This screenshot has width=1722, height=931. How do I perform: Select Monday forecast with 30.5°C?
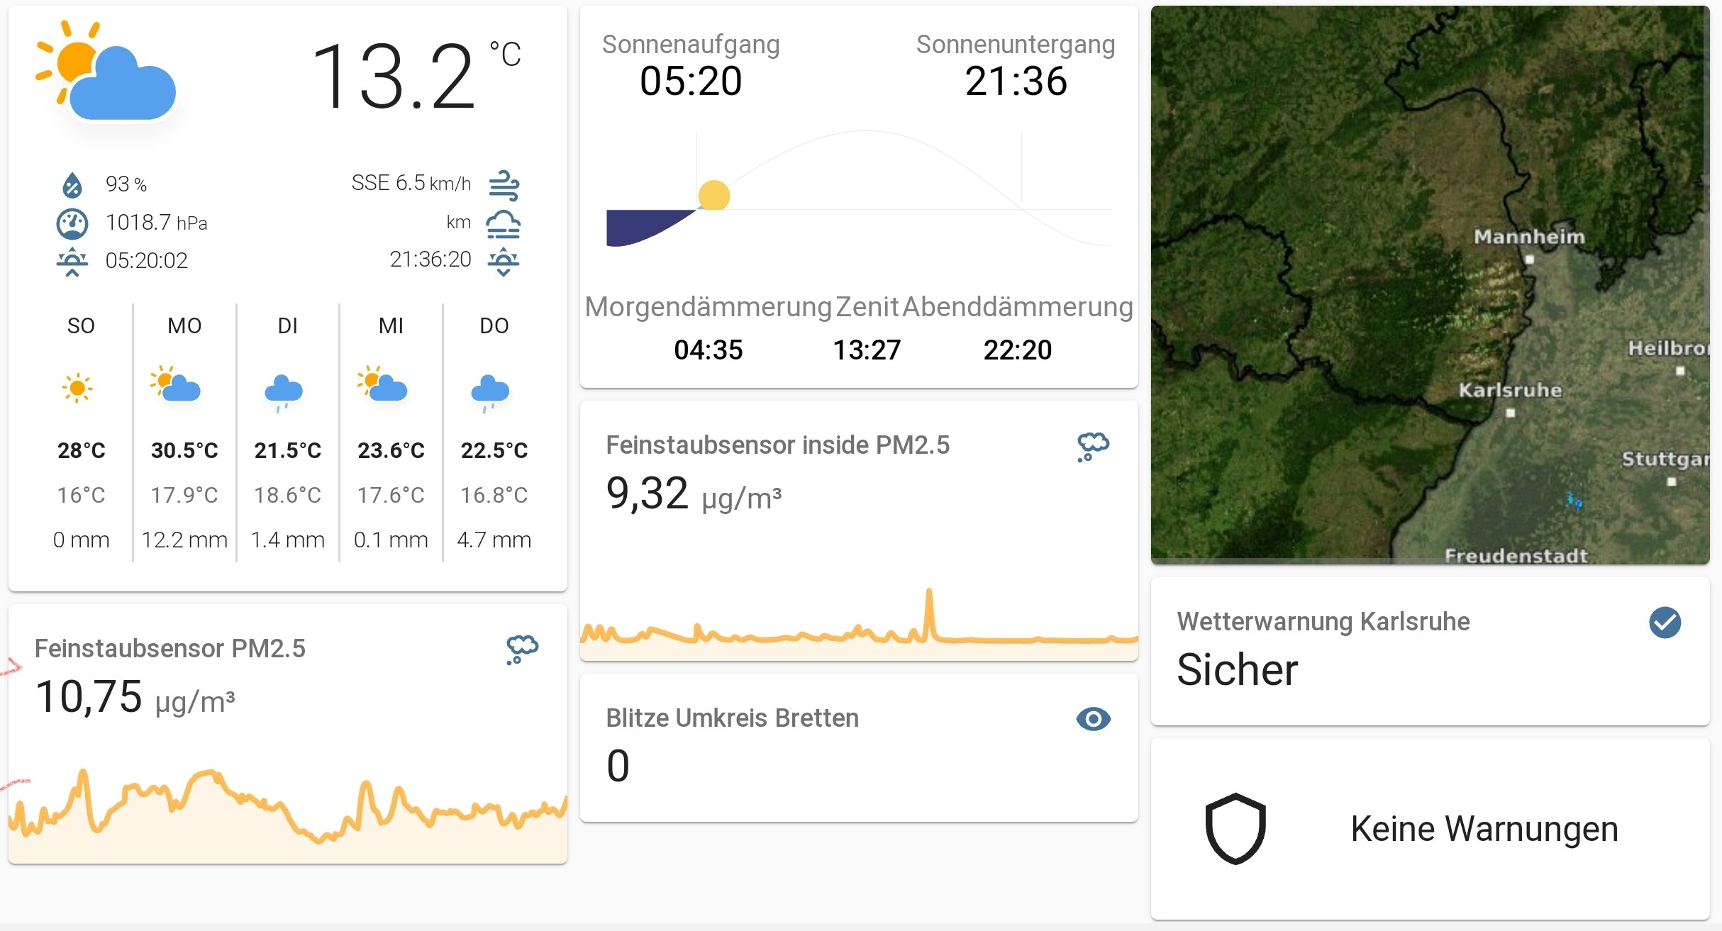(184, 433)
